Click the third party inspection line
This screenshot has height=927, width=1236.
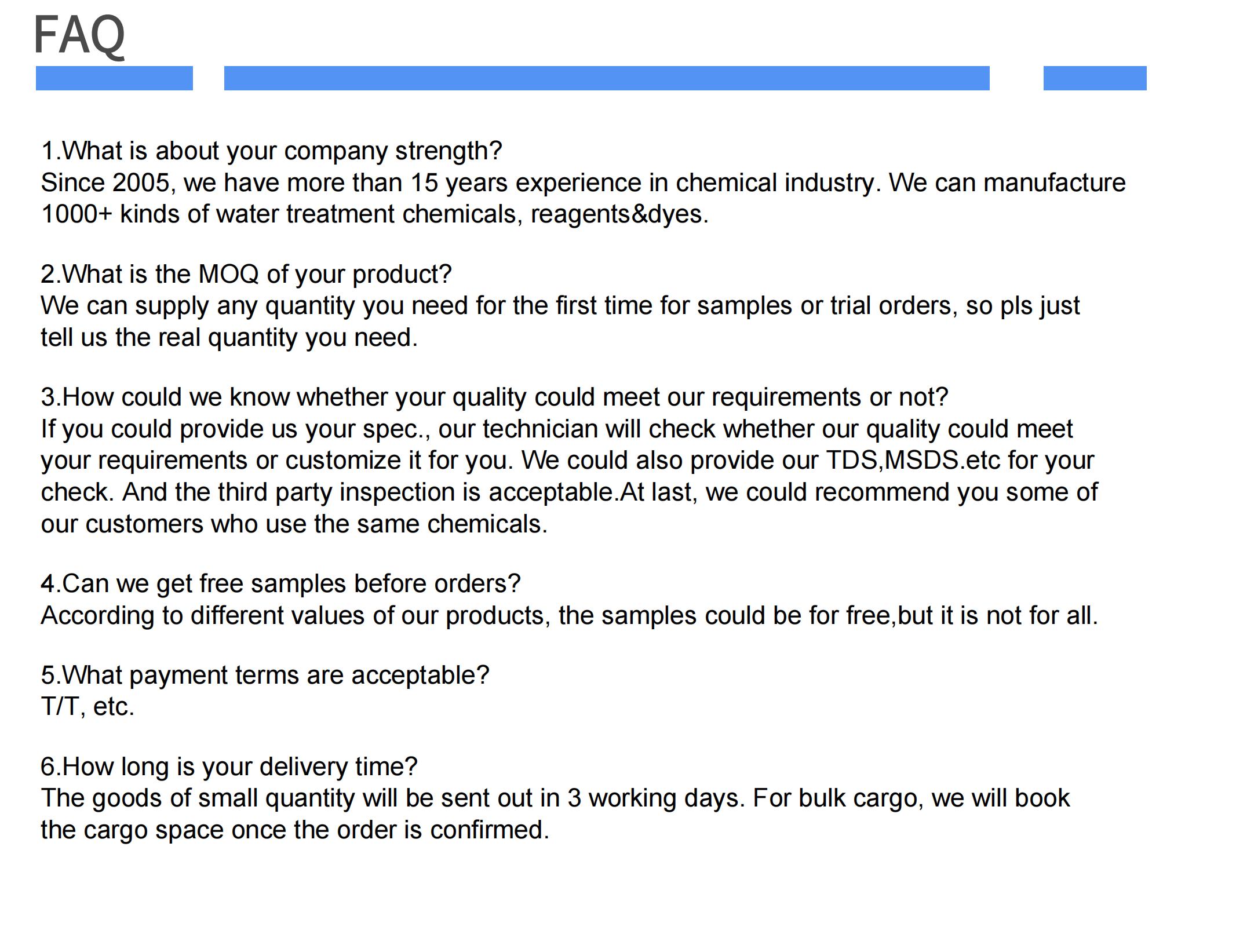pyautogui.click(x=568, y=492)
